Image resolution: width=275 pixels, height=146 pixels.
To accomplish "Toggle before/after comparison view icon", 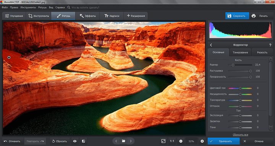I will 84,141.
